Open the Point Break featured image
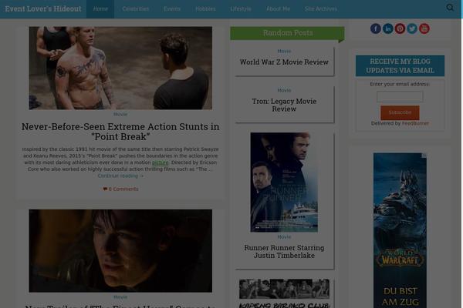This screenshot has width=463, height=308. (120, 68)
